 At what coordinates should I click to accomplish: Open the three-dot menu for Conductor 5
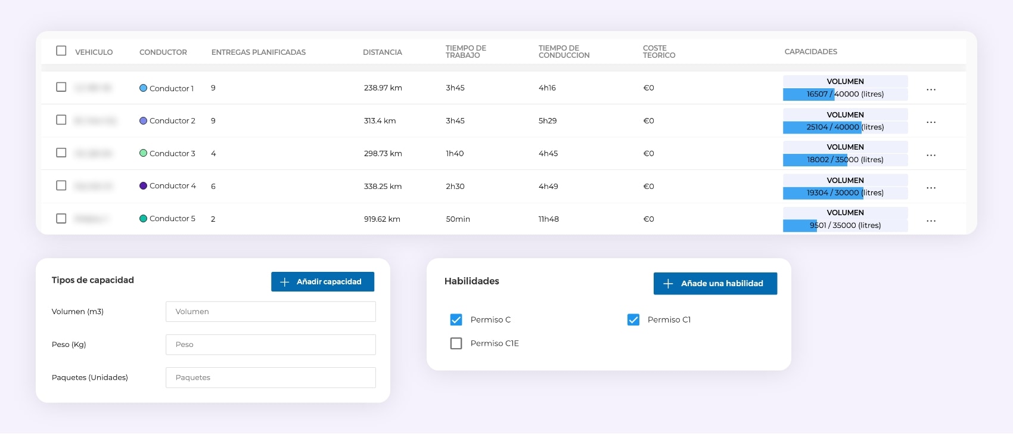pos(931,221)
